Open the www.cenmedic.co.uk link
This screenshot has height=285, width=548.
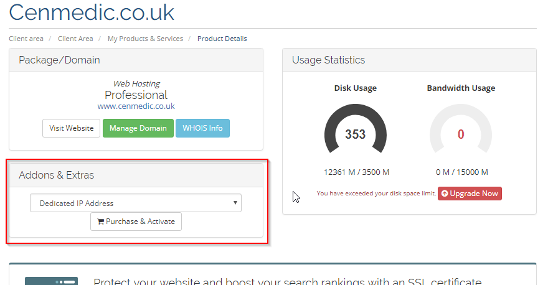[136, 106]
